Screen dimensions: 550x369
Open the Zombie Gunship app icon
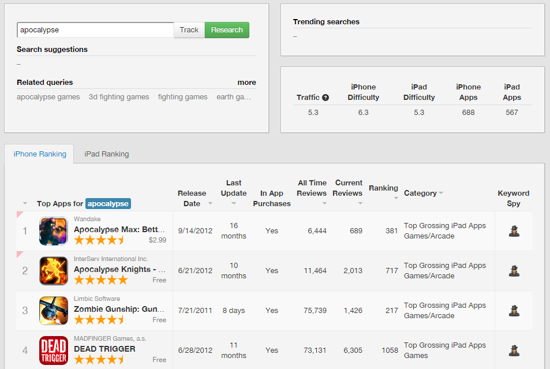pos(53,311)
